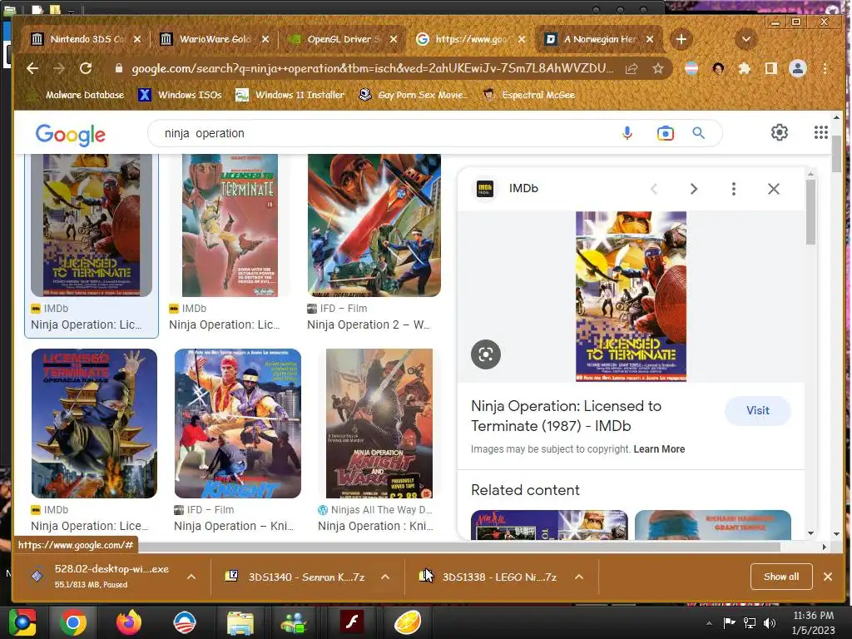Click the blue magnifier search icon
The width and height of the screenshot is (852, 639).
point(698,133)
